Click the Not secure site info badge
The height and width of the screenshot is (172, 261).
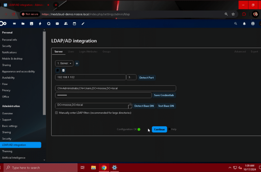click(x=30, y=14)
